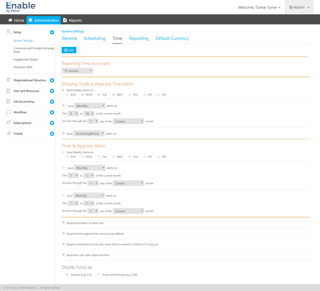This screenshot has width=320, height=291.
Task: Expand Workflow plus icon
Action: 52,112
